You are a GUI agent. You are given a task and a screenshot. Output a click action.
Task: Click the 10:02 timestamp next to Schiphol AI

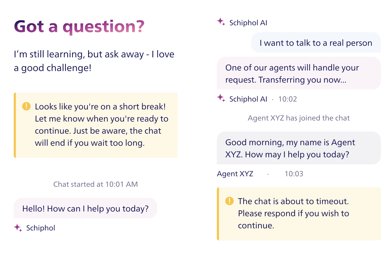click(x=288, y=99)
